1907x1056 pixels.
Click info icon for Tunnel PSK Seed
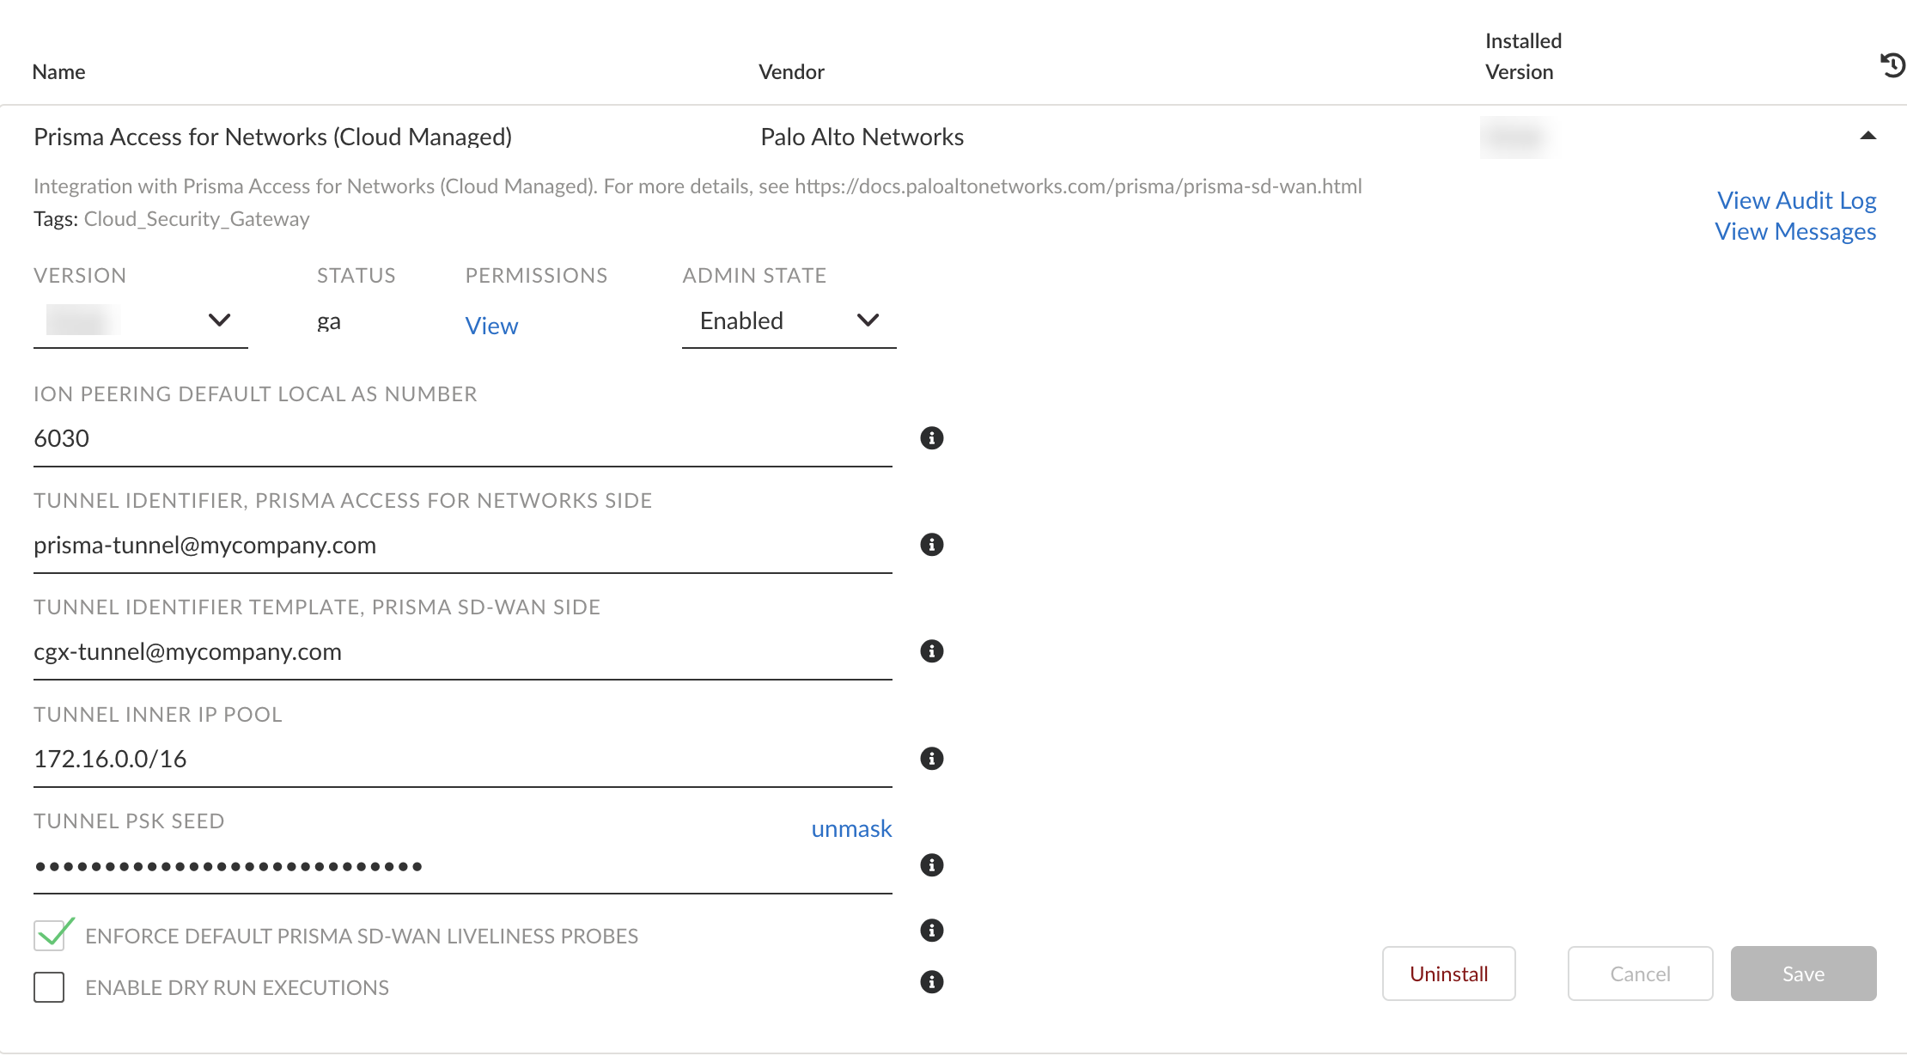coord(931,865)
